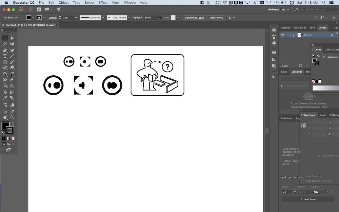This screenshot has height=212, width=339.
Task: Open the fill color dropdown
Action: [33, 18]
